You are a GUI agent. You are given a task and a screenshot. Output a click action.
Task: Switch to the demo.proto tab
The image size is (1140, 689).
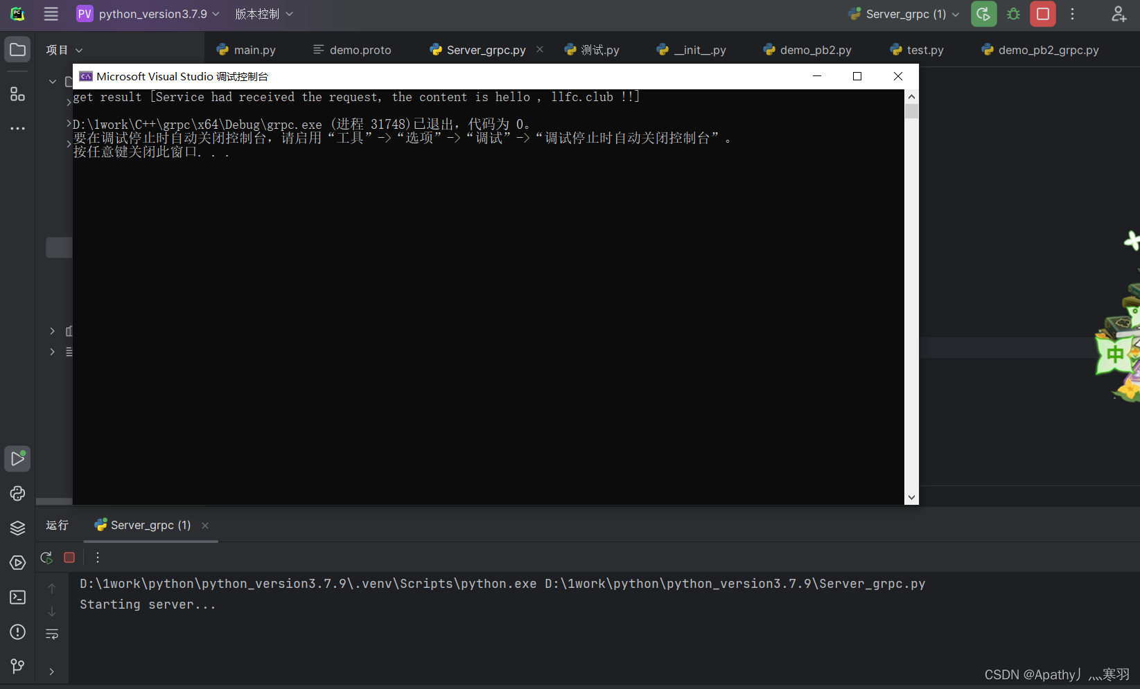click(353, 49)
